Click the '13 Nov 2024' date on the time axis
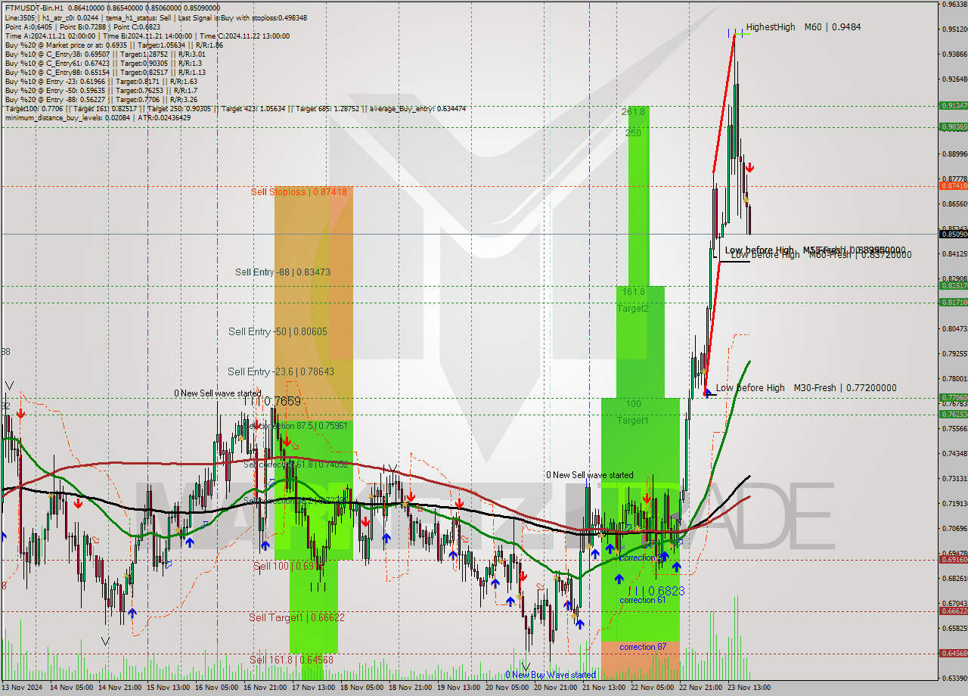 coord(23,688)
